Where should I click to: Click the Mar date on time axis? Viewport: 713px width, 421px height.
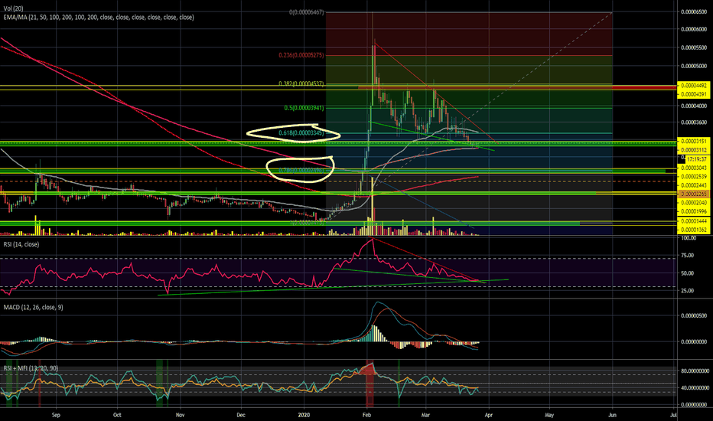pos(425,415)
